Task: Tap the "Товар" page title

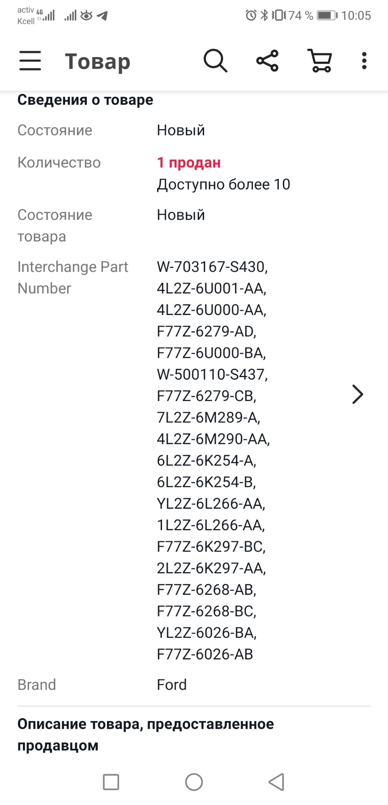Action: click(x=97, y=62)
